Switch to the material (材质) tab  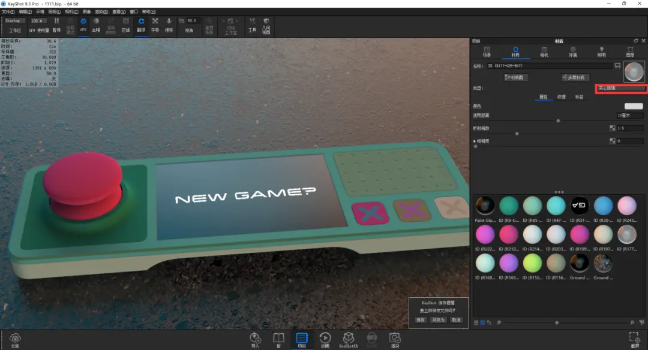coord(515,52)
